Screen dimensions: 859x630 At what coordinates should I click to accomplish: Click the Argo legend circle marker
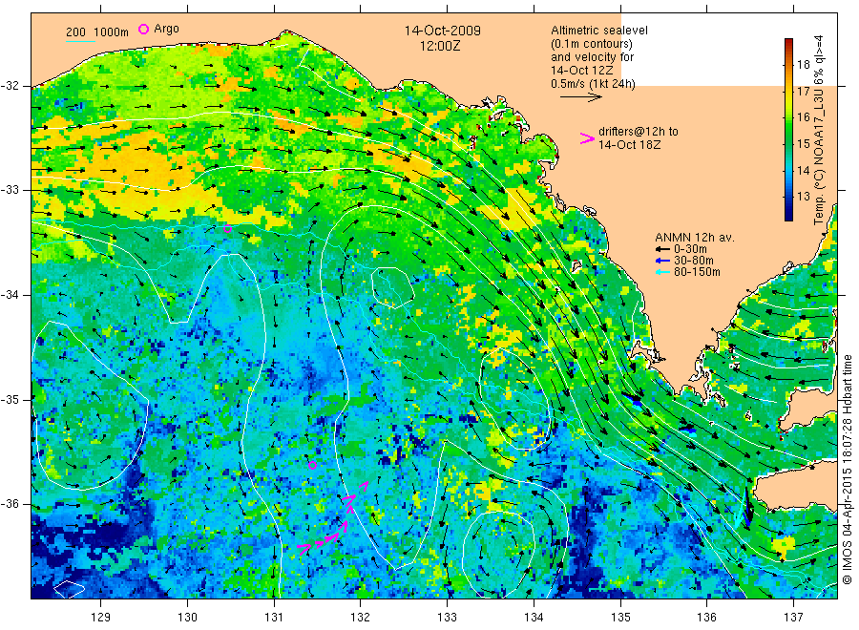coord(143,29)
